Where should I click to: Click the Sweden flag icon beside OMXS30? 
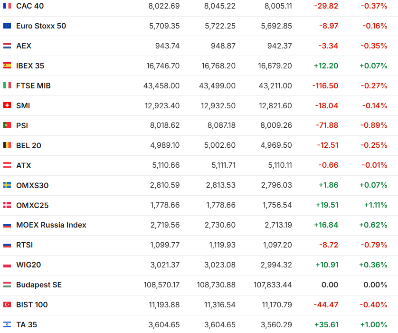(x=7, y=186)
